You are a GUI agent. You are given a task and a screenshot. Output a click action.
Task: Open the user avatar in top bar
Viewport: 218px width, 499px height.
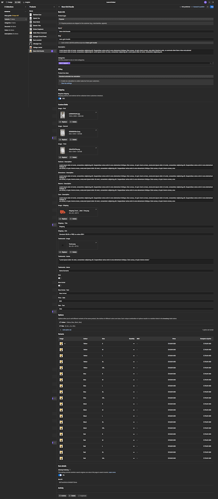(205, 2)
